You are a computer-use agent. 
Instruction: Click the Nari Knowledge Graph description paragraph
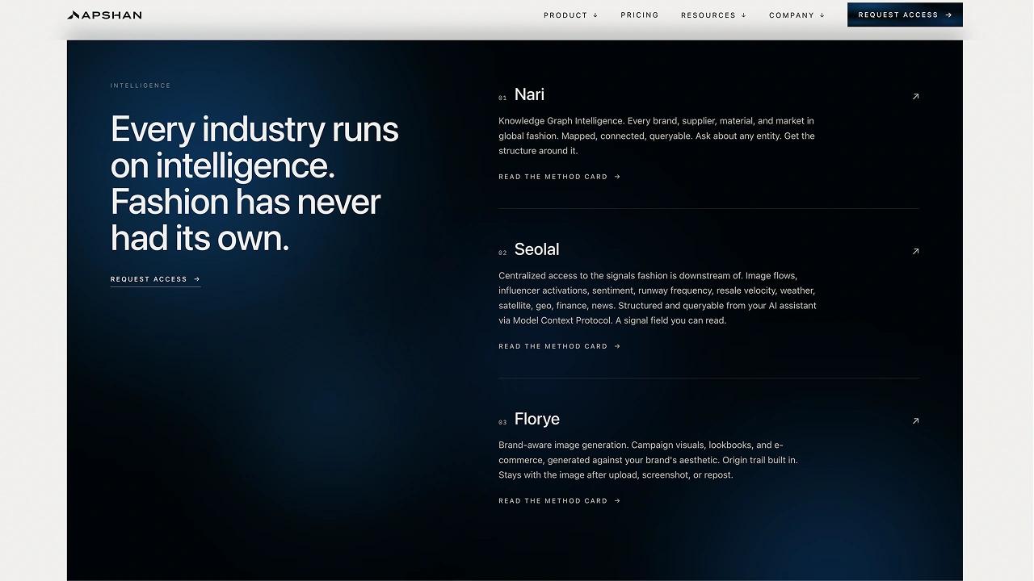(657, 136)
